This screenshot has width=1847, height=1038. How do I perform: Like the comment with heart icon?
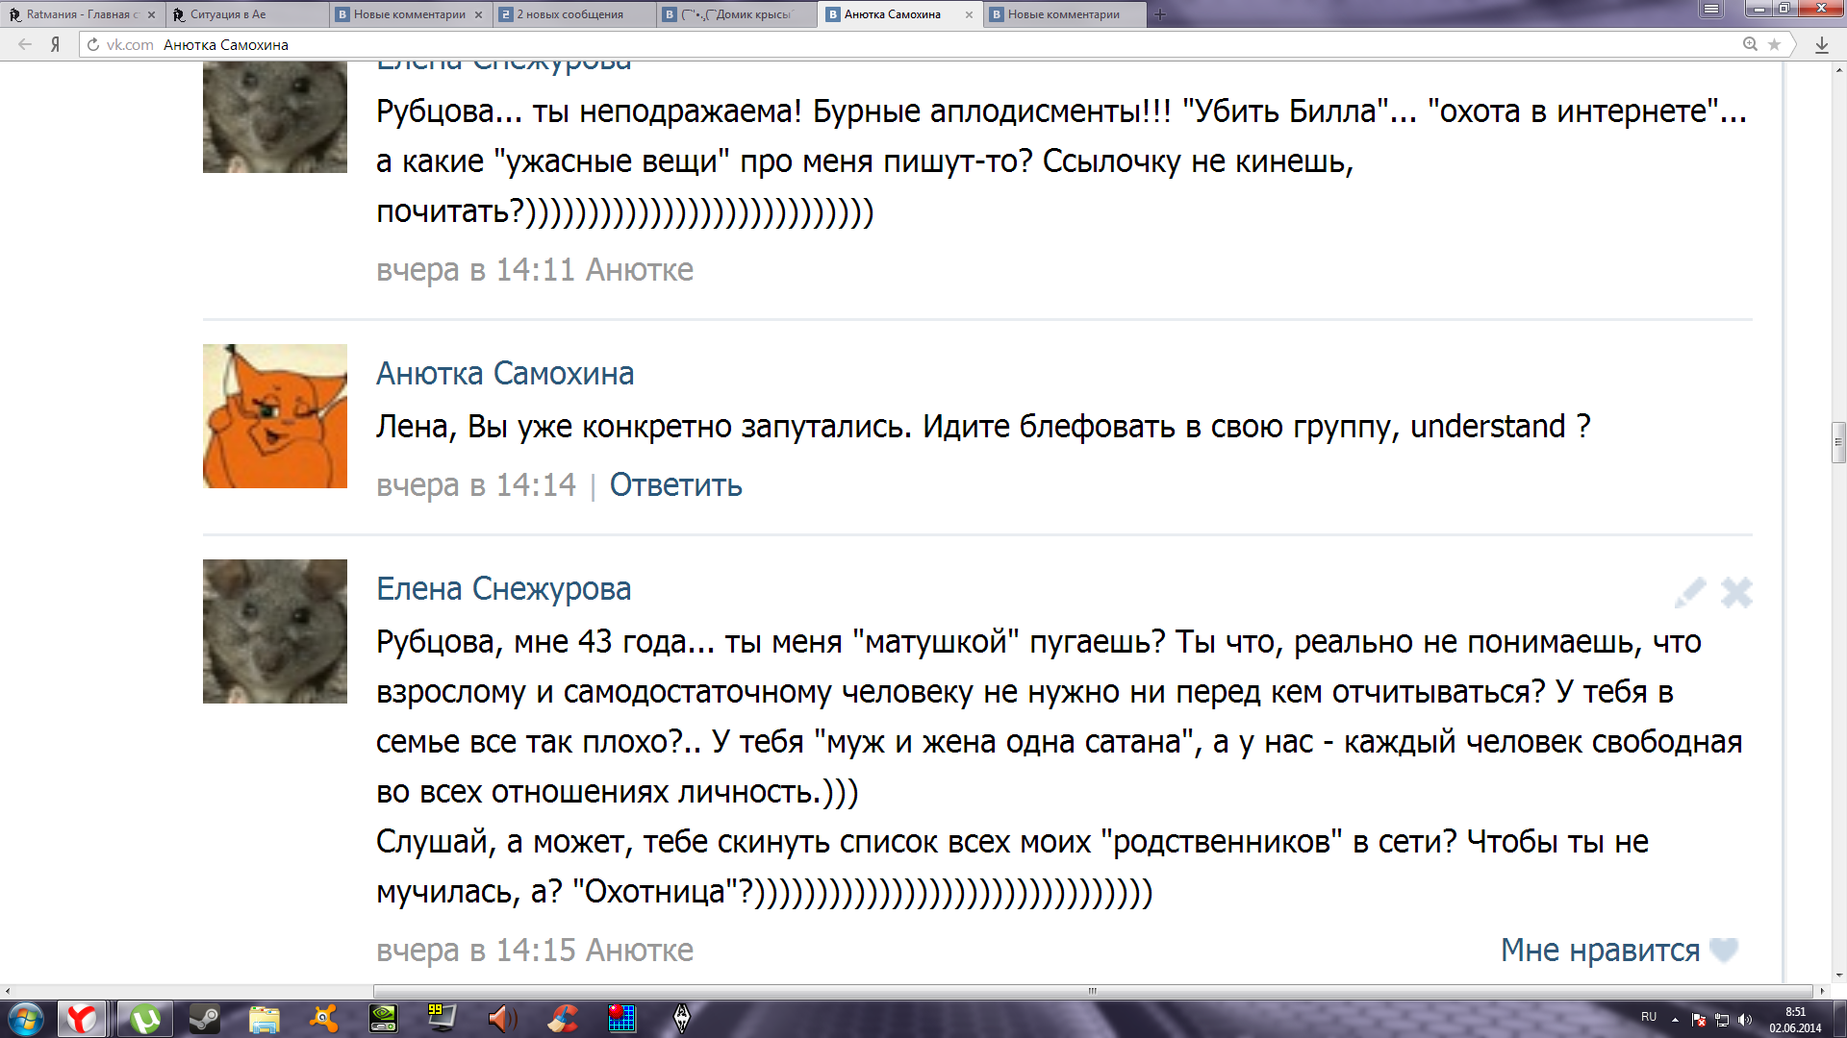point(1723,950)
